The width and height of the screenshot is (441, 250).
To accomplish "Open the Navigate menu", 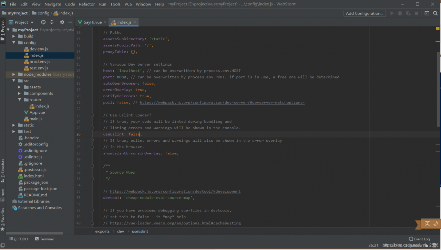I will click(53, 4).
